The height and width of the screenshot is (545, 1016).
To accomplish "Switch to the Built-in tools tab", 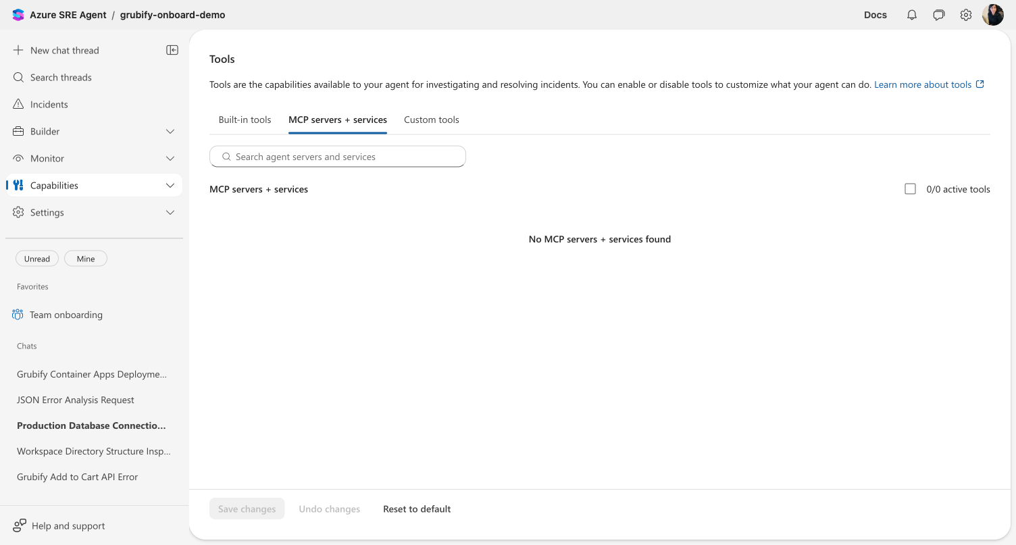I will point(245,120).
